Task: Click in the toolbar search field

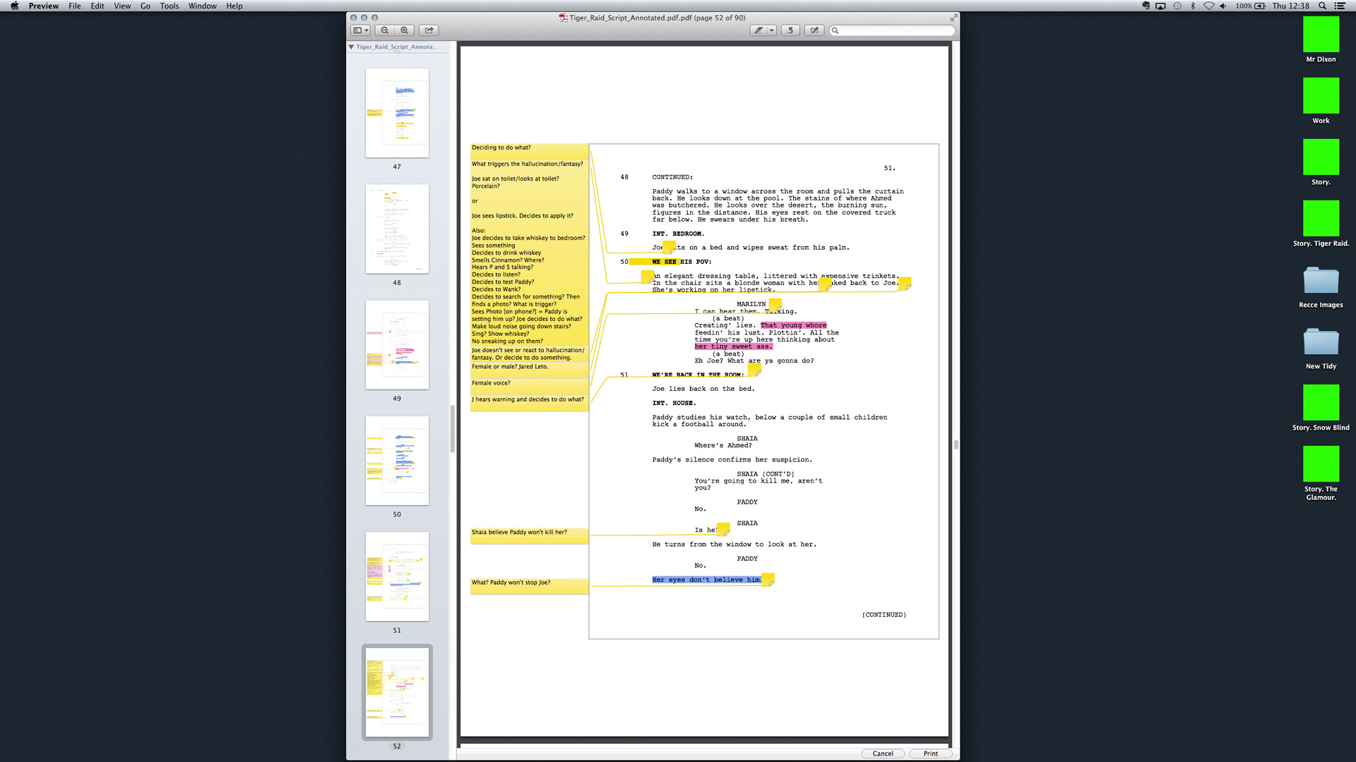Action: coord(894,30)
